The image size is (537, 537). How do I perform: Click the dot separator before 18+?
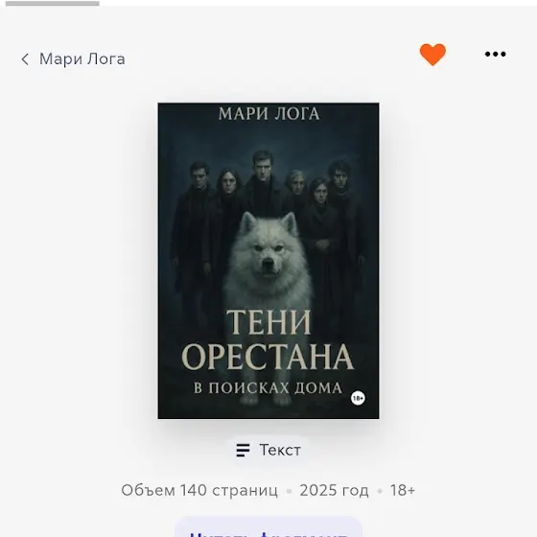(x=380, y=491)
